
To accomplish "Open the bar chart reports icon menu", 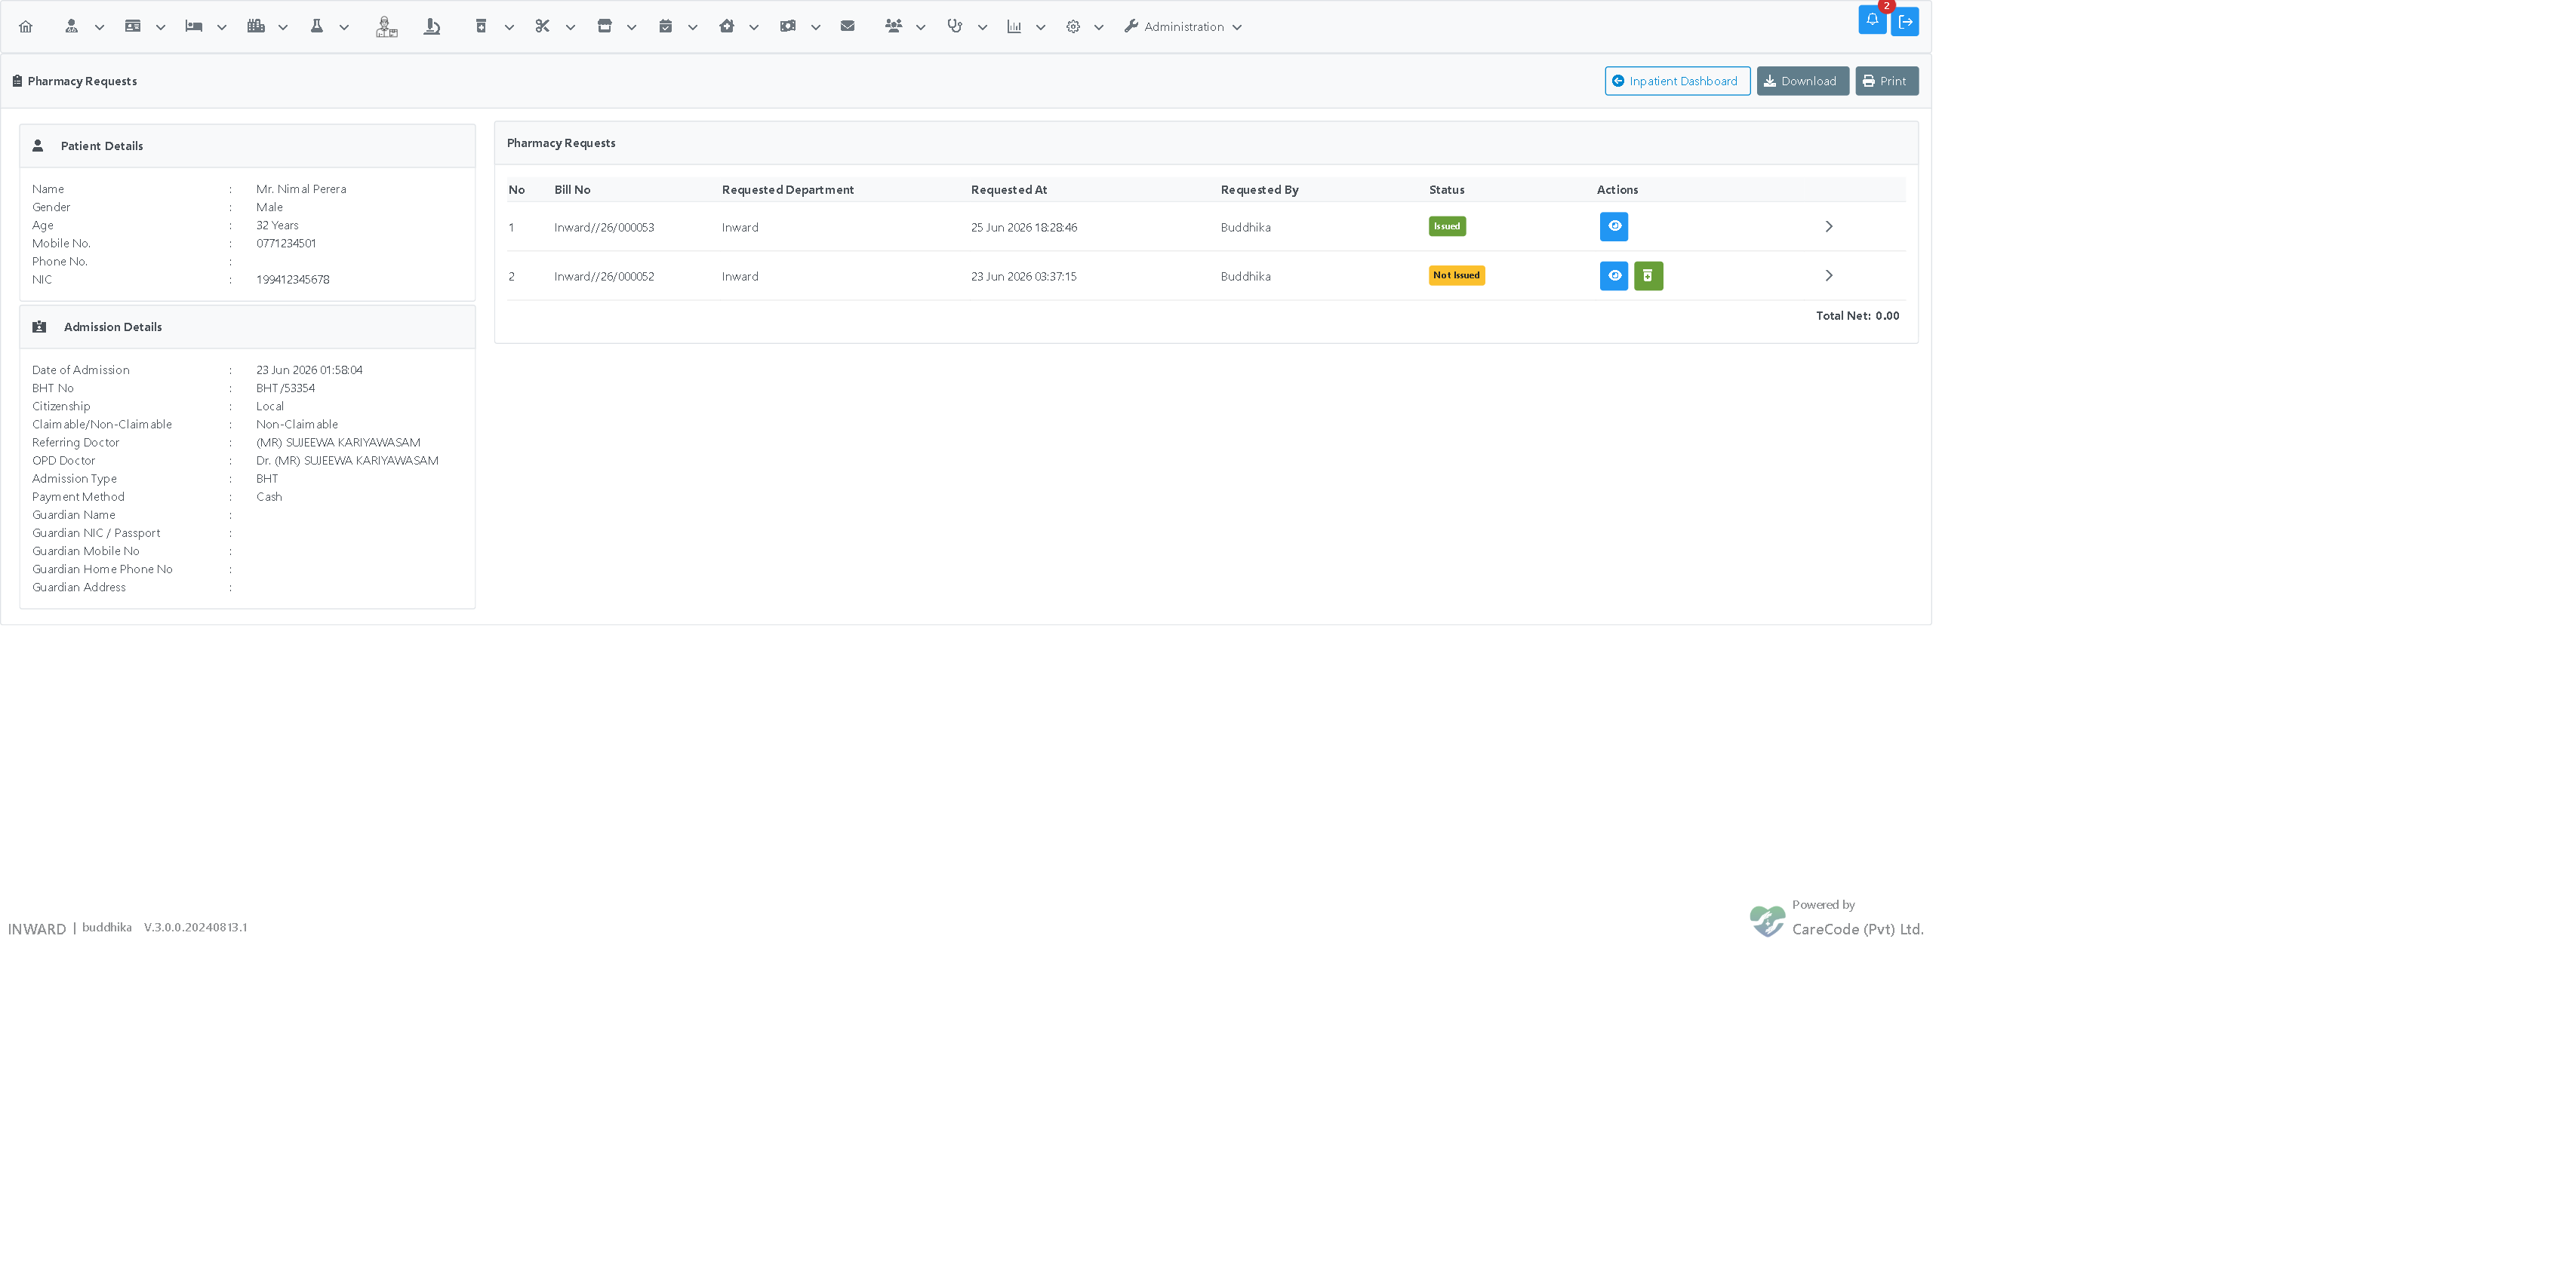I will (1014, 27).
